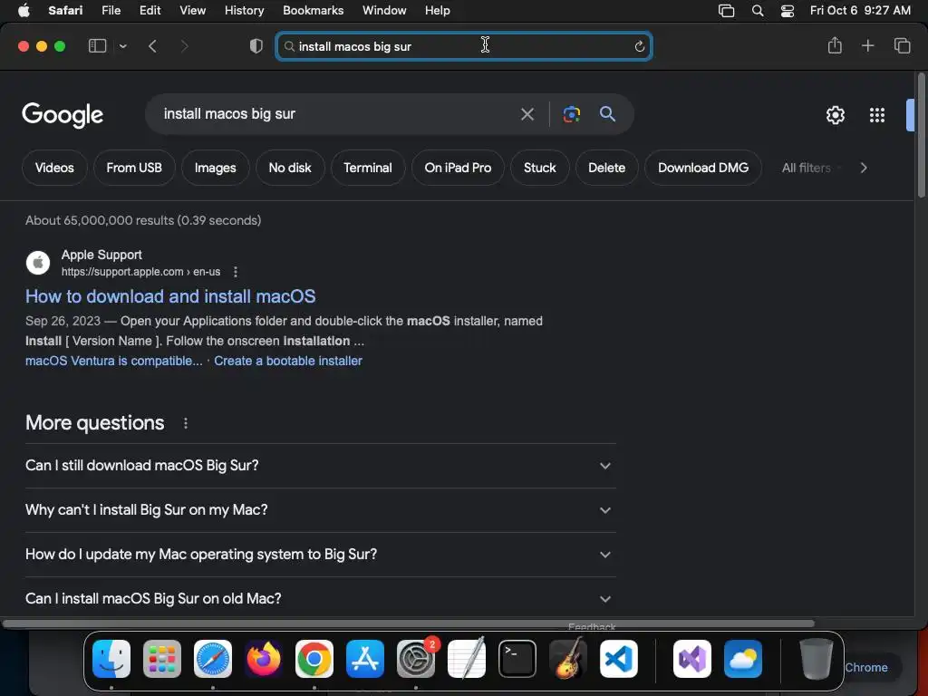928x696 pixels.
Task: Open the Window menu
Action: tap(384, 10)
